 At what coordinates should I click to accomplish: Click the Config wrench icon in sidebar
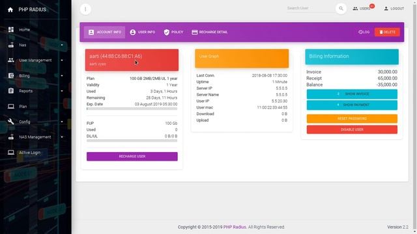(x=11, y=122)
